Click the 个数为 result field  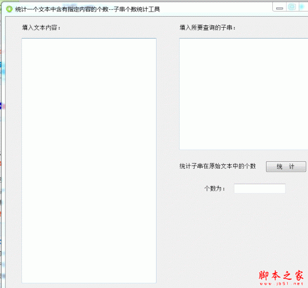pyautogui.click(x=260, y=188)
